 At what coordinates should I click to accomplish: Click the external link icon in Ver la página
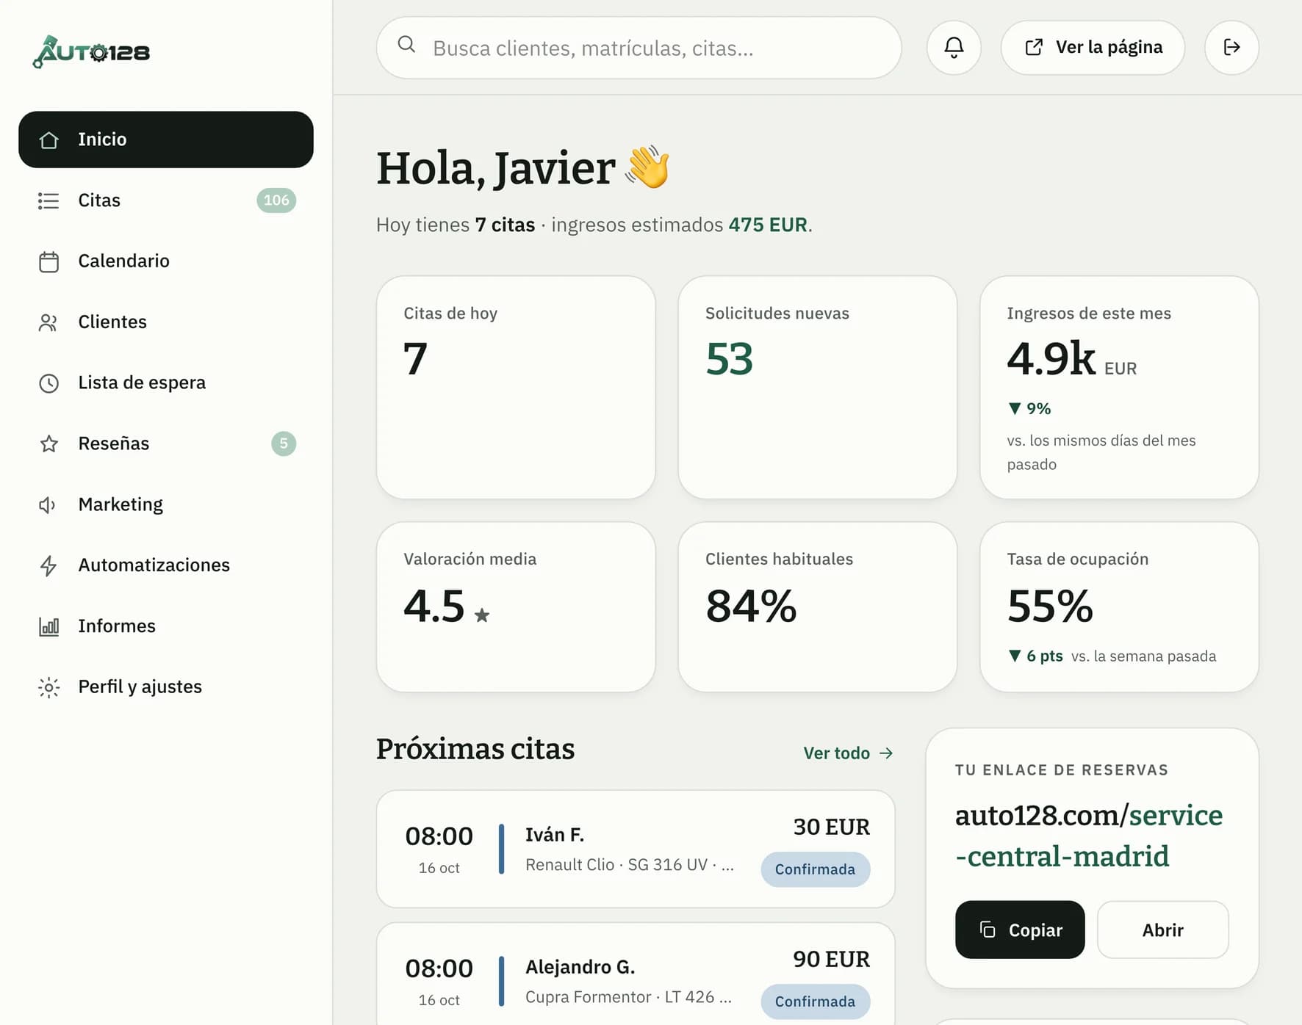point(1034,48)
